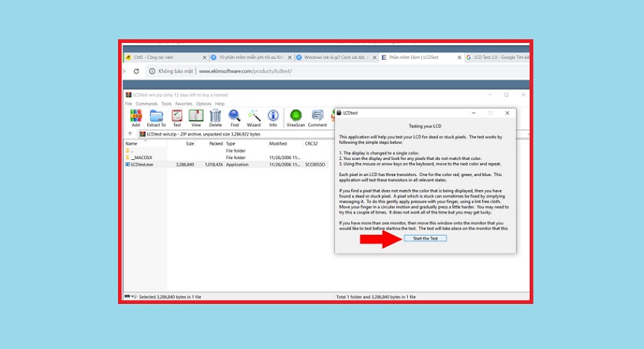Click the browser address bar URL

245,71
